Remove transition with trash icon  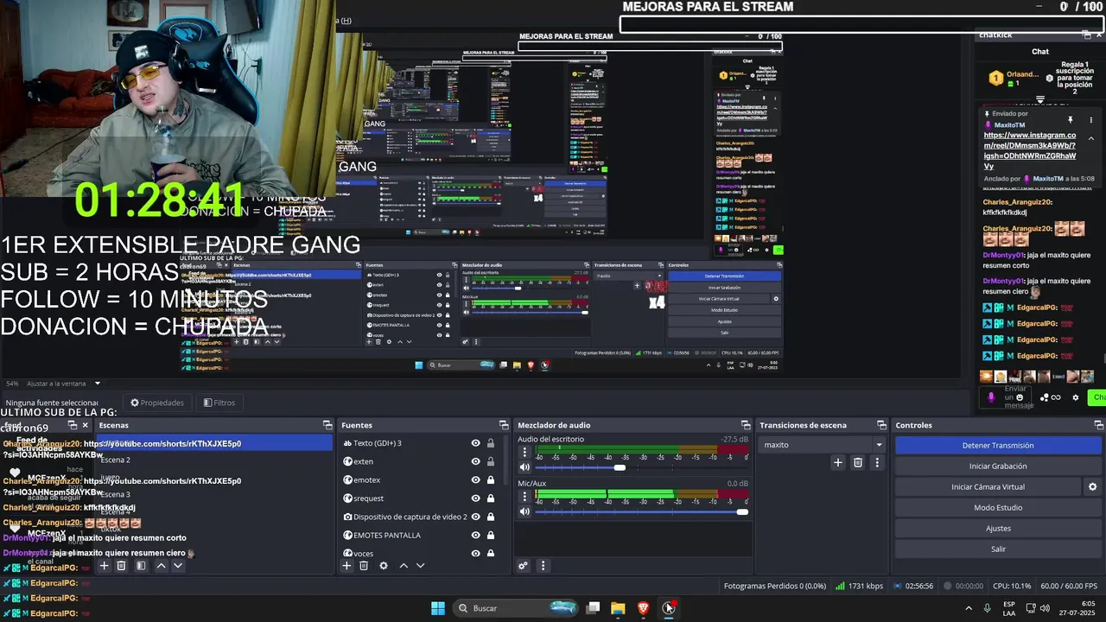click(857, 463)
